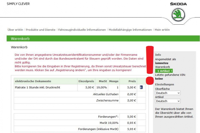
Task: Open the 'Über erWin' menu
Action: click(x=15, y=30)
